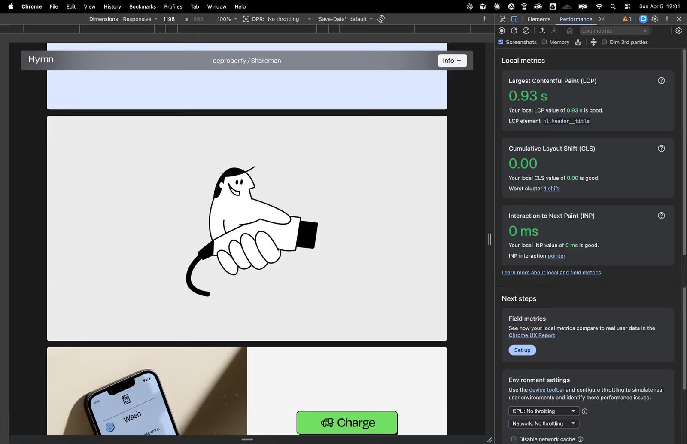Click the green Charge button
This screenshot has width=687, height=444.
[347, 423]
